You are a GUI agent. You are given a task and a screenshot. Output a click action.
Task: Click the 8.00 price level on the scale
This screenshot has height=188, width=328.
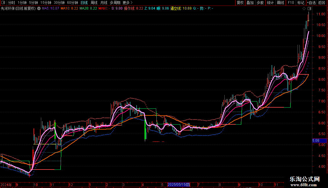322,80
